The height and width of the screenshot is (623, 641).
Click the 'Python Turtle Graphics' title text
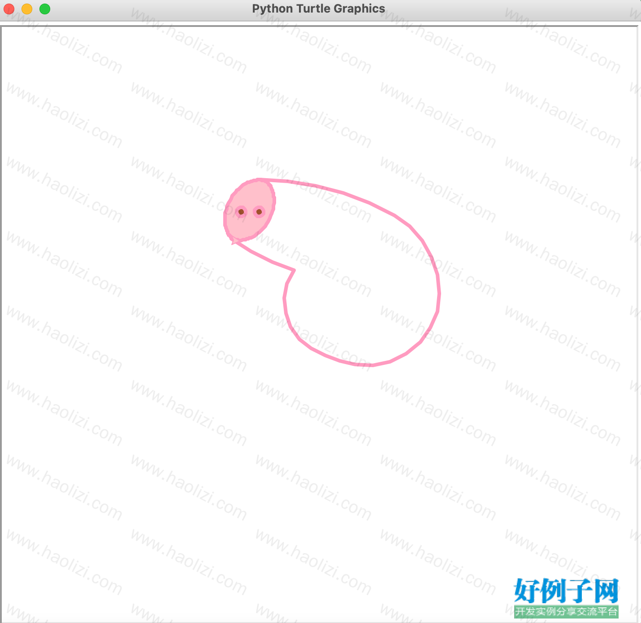318,9
